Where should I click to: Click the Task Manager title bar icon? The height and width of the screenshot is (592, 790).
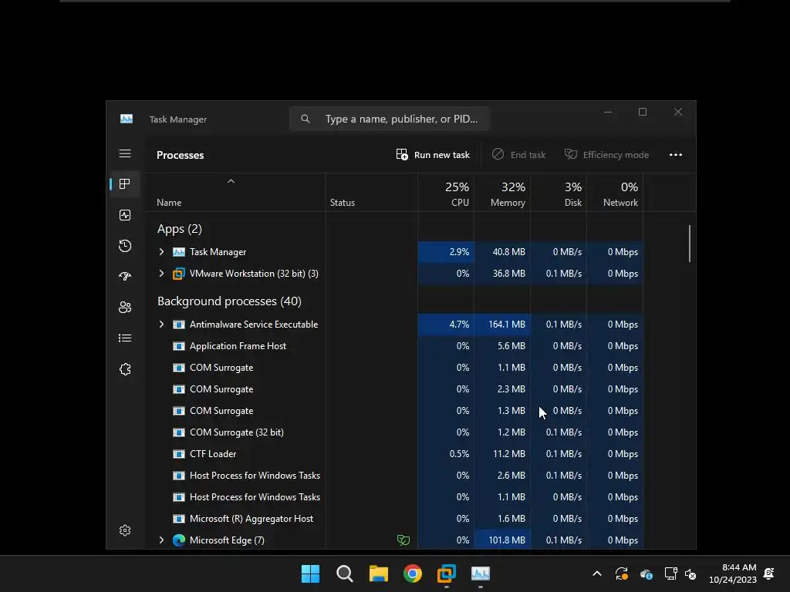click(127, 119)
